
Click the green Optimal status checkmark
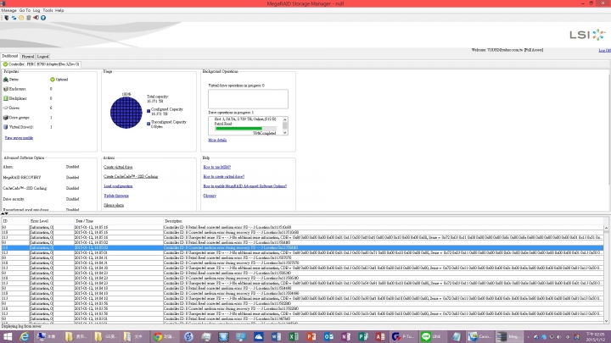click(x=53, y=80)
